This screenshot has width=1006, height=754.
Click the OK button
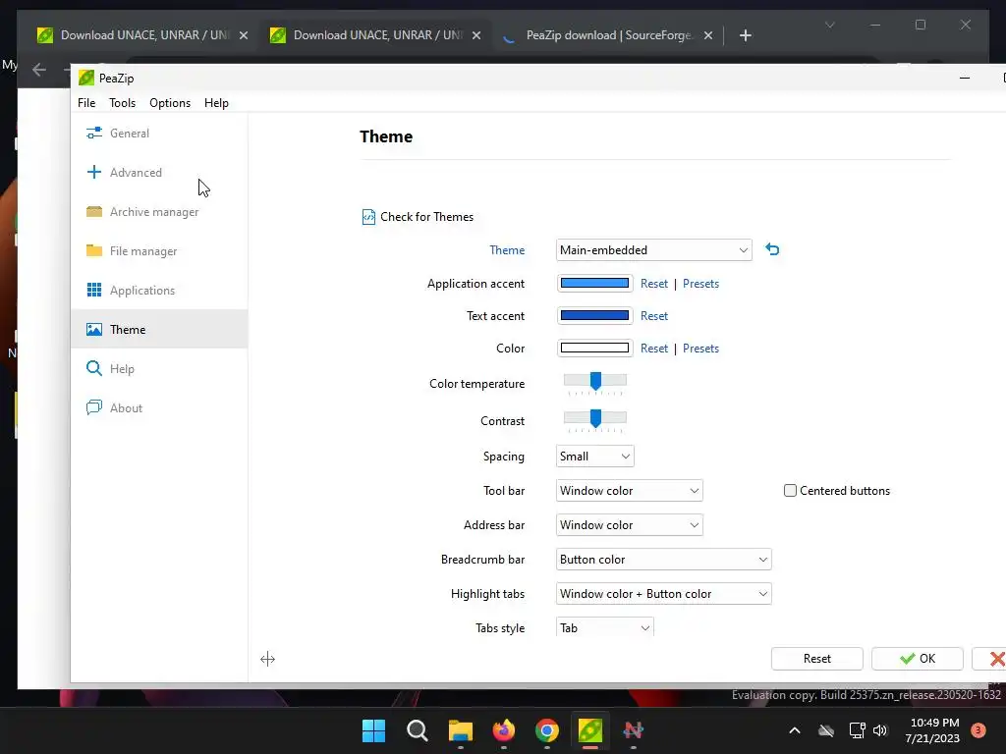click(x=917, y=659)
